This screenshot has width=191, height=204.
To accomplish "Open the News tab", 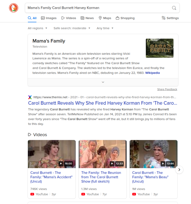I will click(87, 18).
